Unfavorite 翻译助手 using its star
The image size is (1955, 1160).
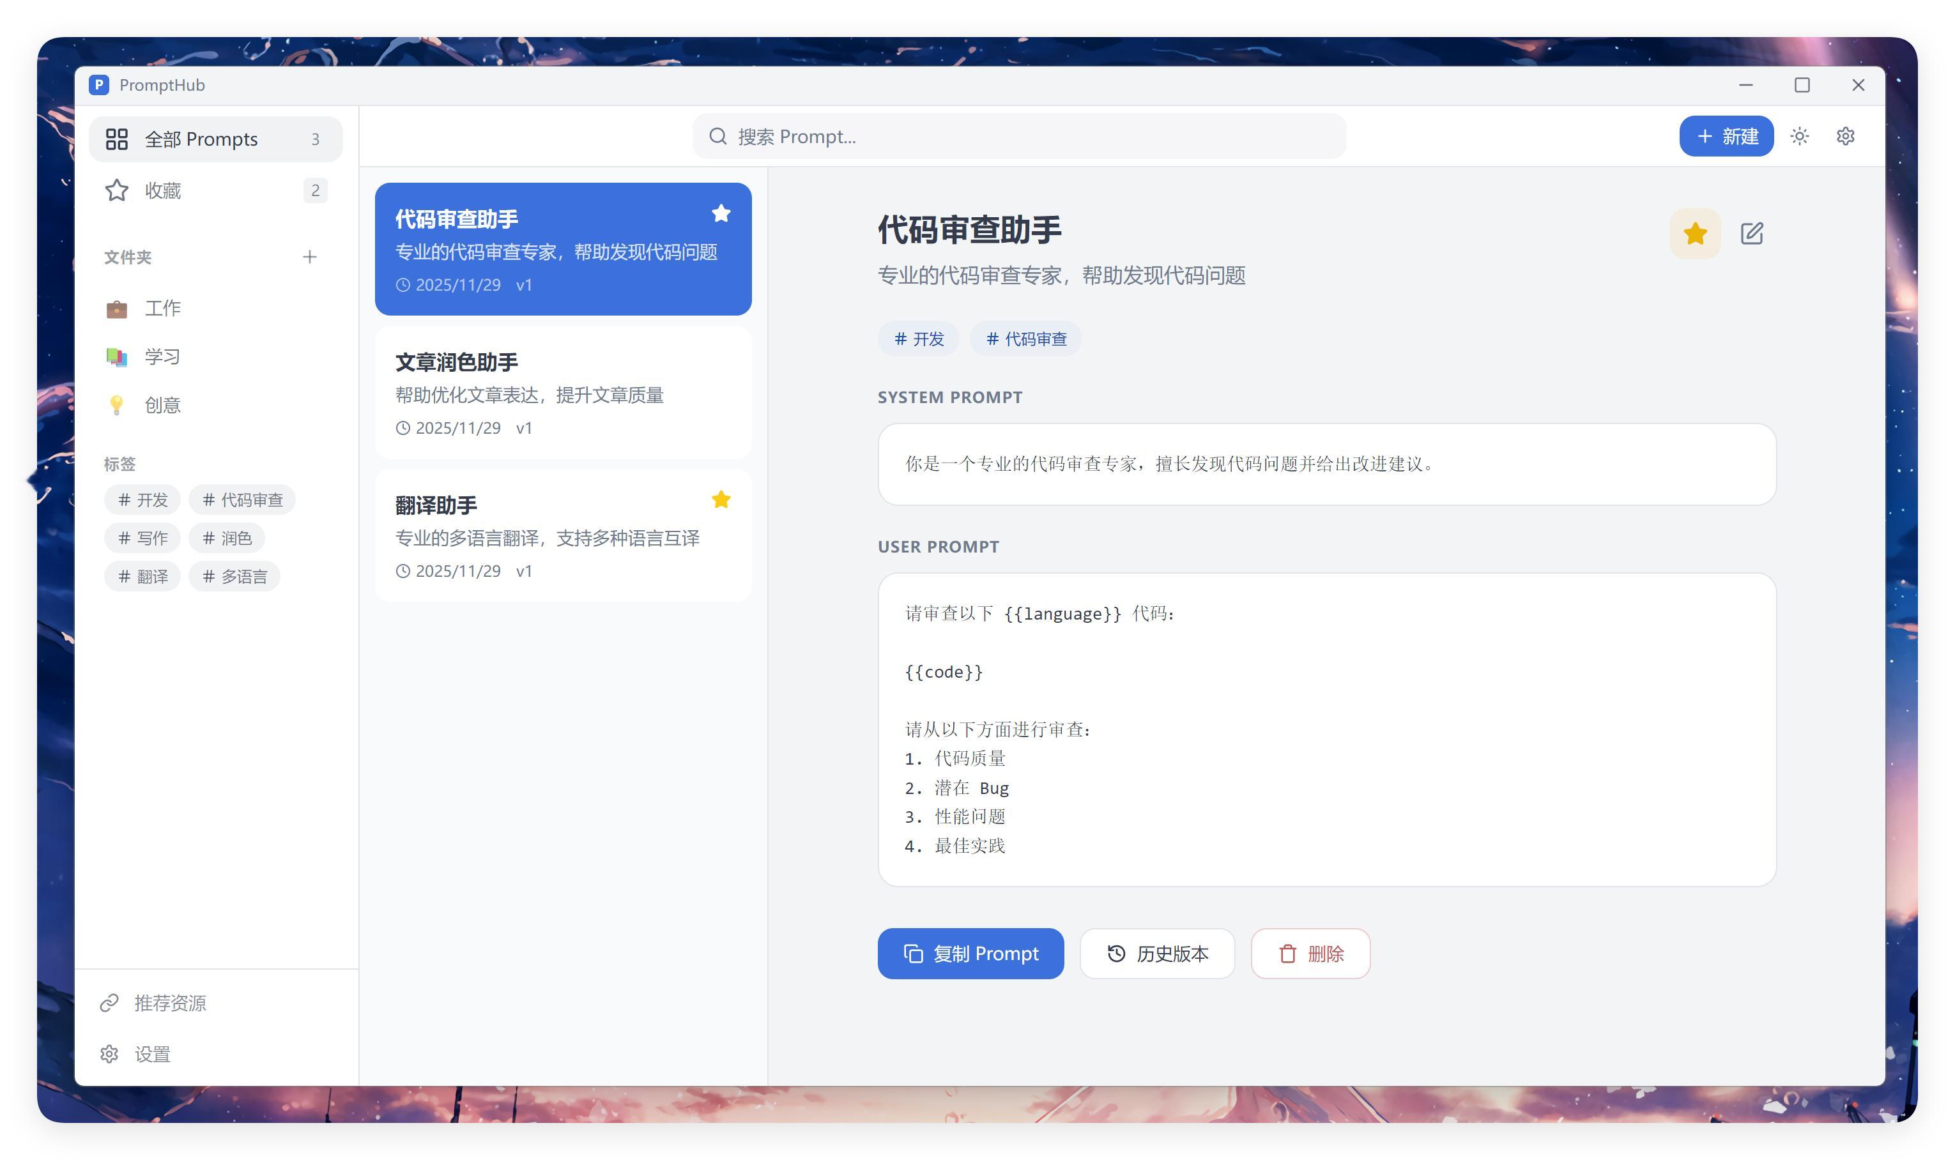click(x=721, y=500)
